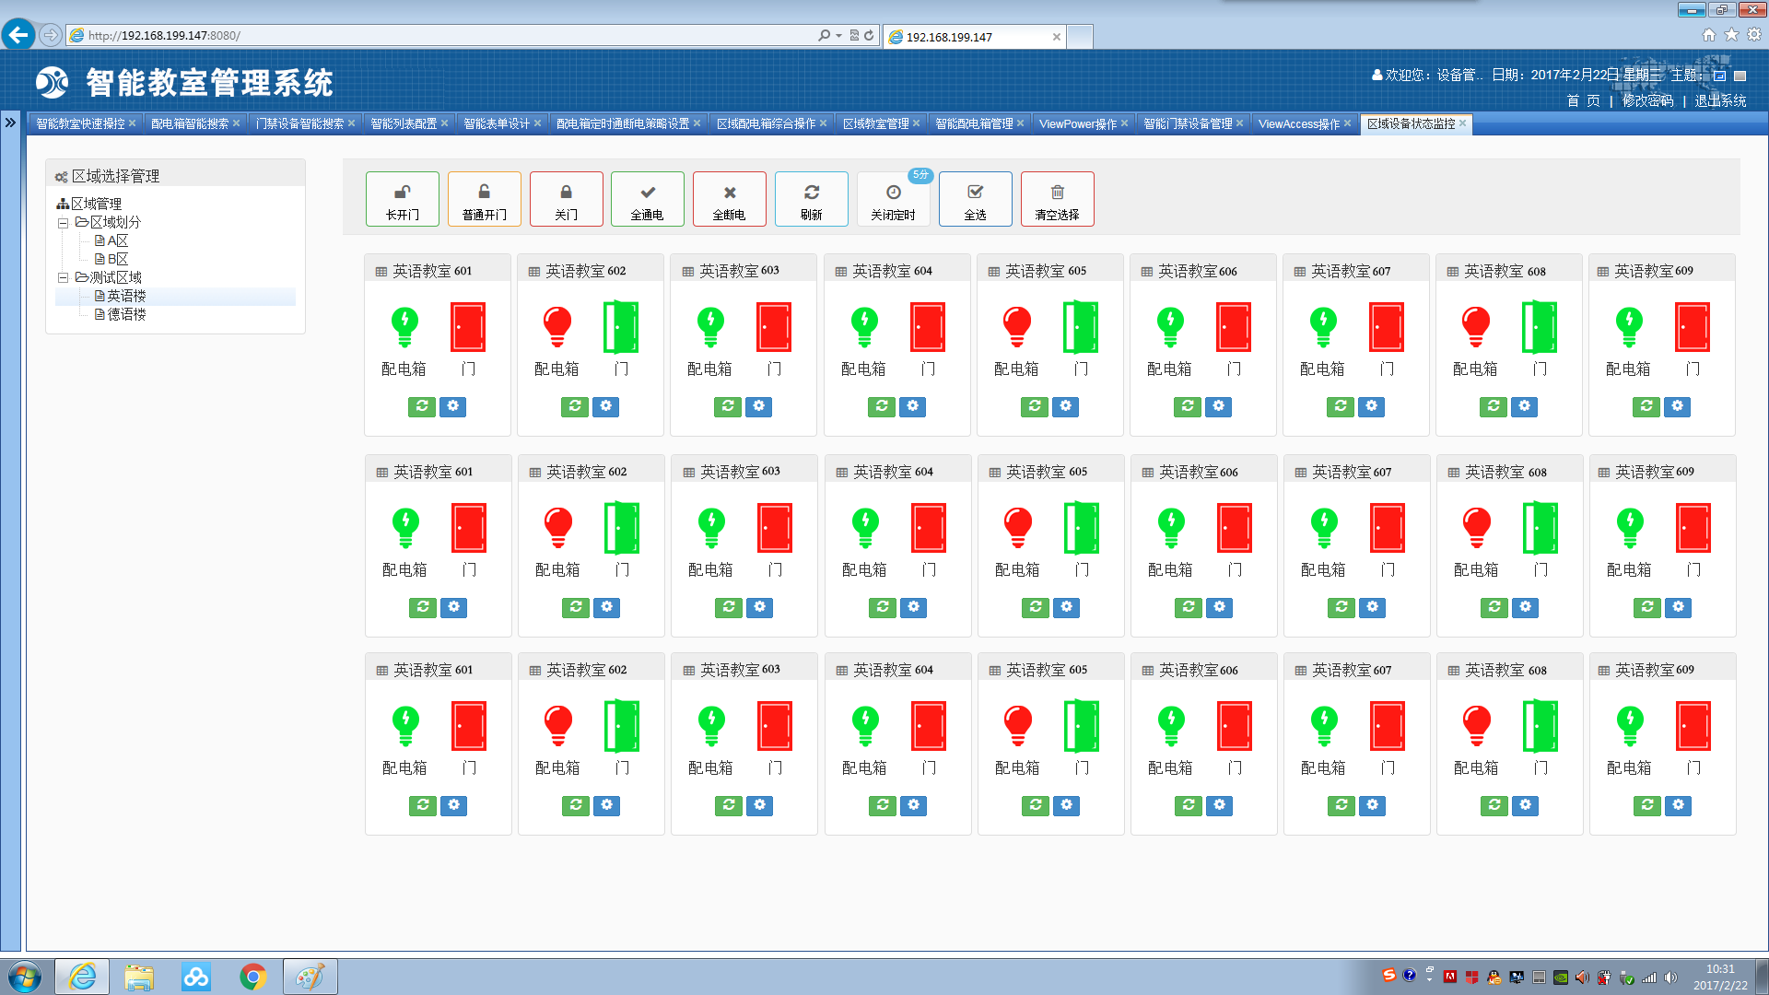Collapse the 测试区域 tree node
Screen dimensions: 1769x995
pyautogui.click(x=63, y=278)
